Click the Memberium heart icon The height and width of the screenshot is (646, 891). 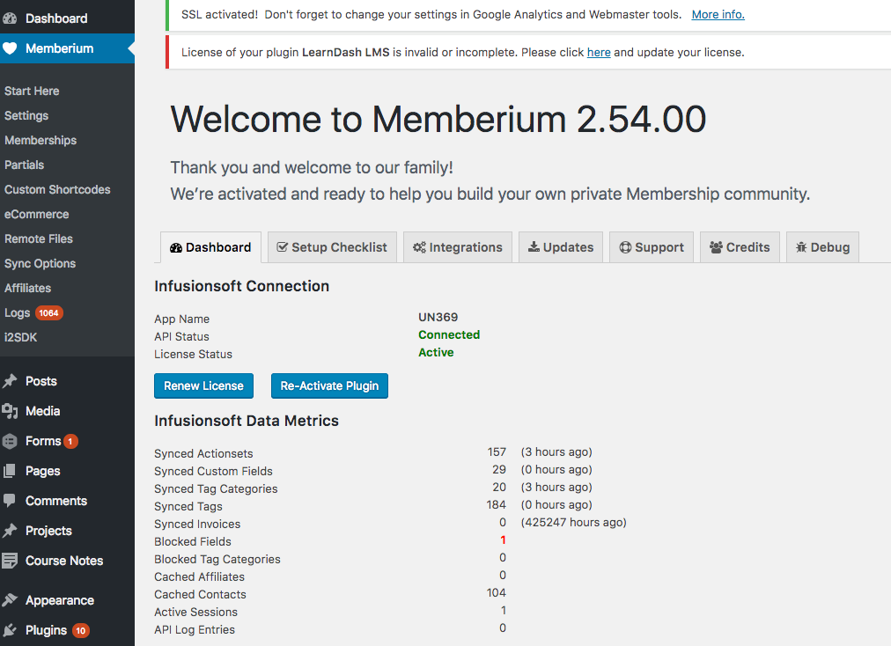pyautogui.click(x=10, y=48)
